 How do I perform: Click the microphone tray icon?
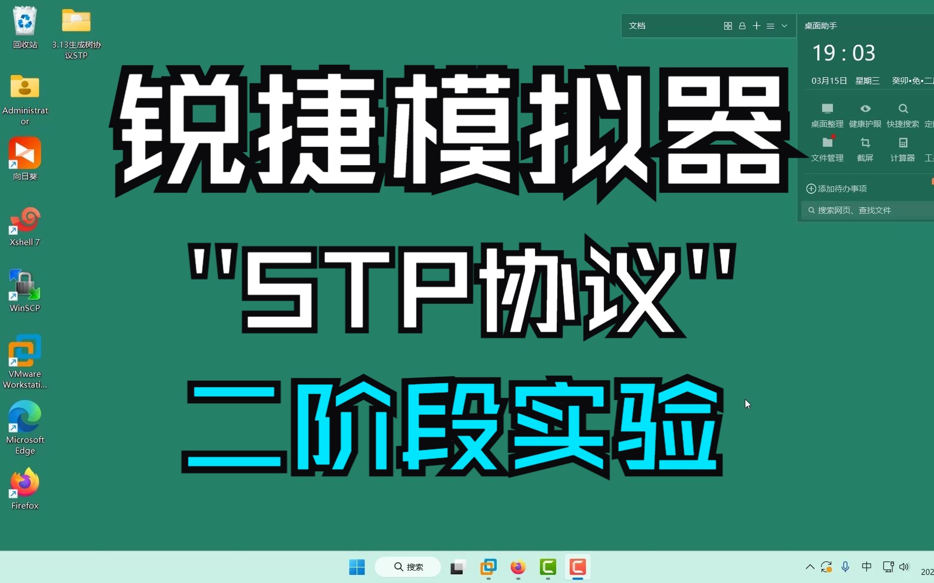(x=845, y=567)
